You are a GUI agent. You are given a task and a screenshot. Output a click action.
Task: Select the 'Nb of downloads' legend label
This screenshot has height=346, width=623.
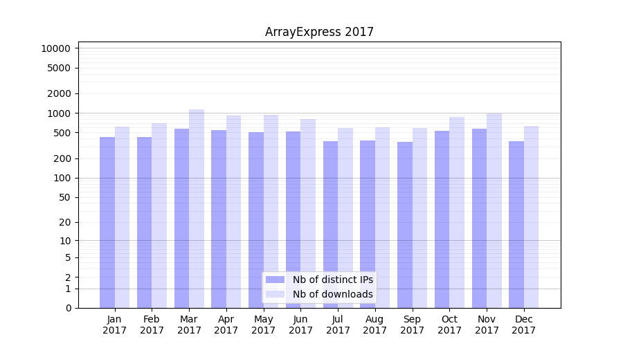pos(332,294)
